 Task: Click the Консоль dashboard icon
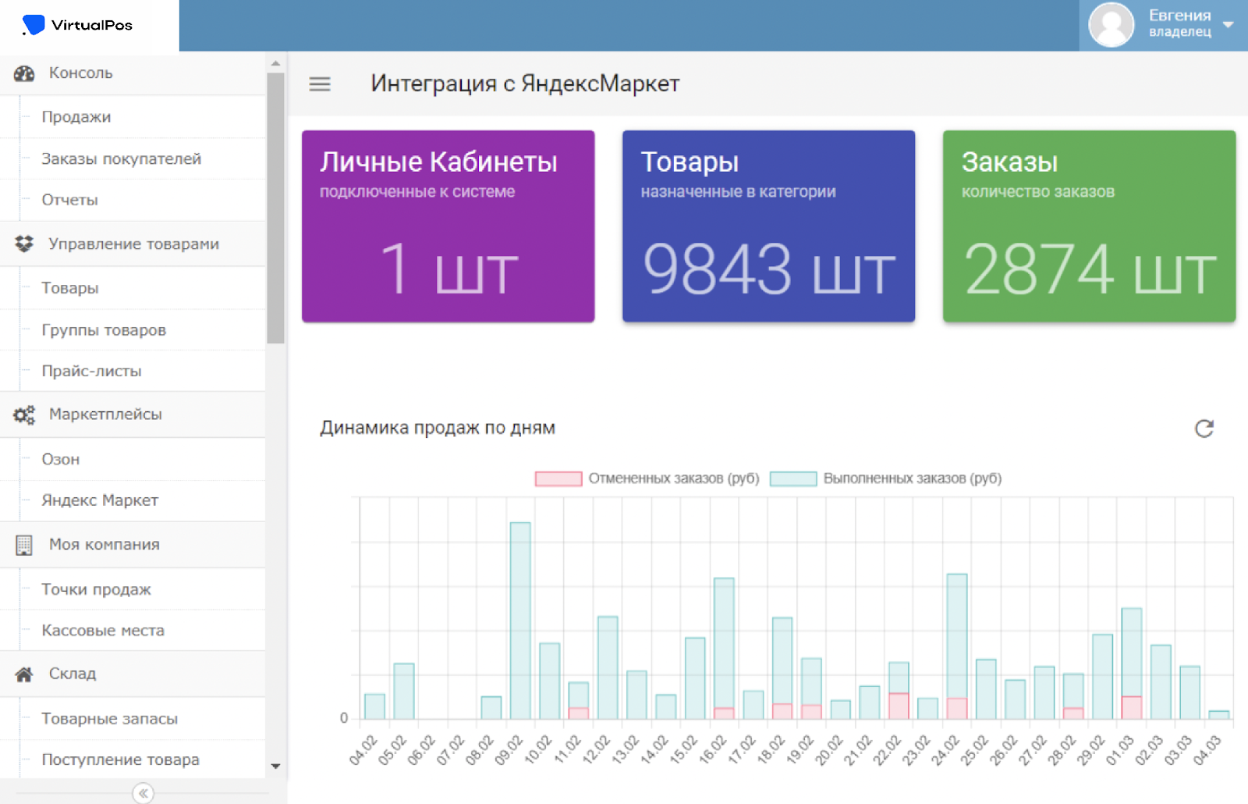(x=24, y=73)
